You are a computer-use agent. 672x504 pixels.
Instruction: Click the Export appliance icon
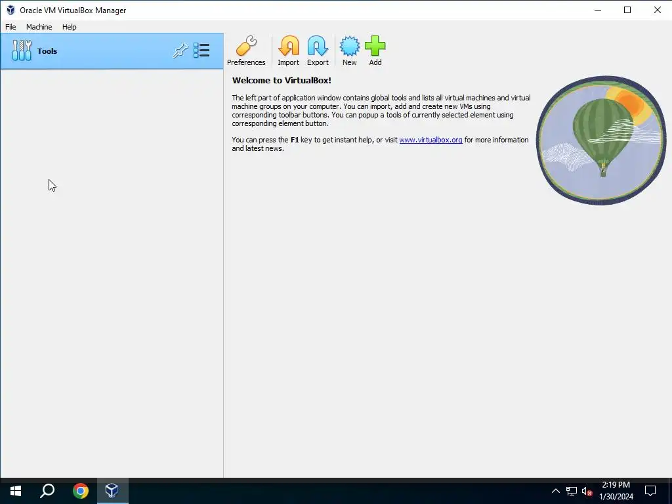click(x=318, y=51)
